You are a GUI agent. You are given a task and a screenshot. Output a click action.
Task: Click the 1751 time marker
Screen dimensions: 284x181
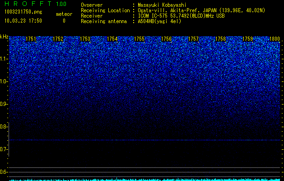(31, 39)
